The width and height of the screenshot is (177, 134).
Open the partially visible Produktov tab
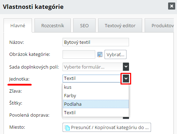pyautogui.click(x=159, y=25)
